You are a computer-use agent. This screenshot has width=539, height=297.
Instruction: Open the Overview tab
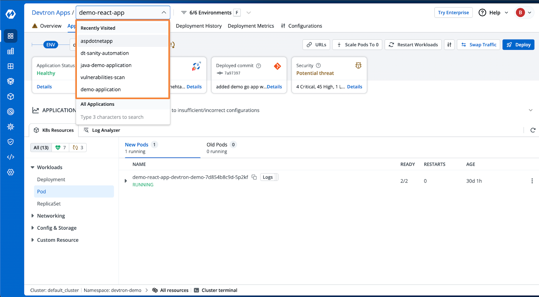tap(47, 26)
